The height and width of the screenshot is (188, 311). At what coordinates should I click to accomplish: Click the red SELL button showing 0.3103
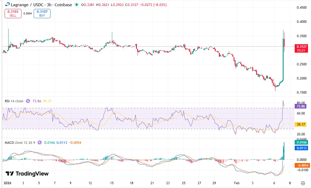point(13,13)
